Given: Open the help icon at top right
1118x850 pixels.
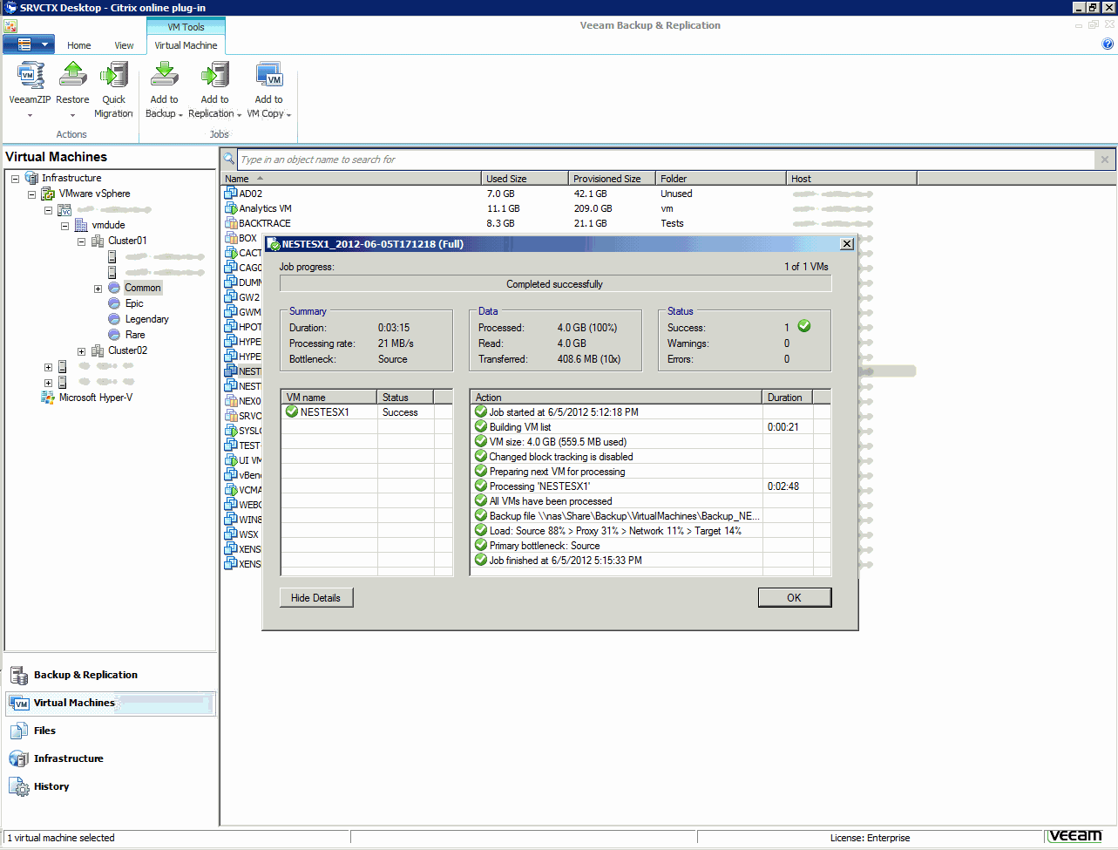Looking at the screenshot, I should point(1108,44).
